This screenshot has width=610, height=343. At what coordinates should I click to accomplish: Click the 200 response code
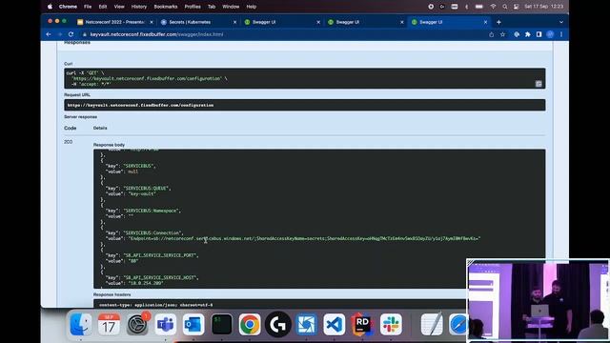tap(68, 142)
